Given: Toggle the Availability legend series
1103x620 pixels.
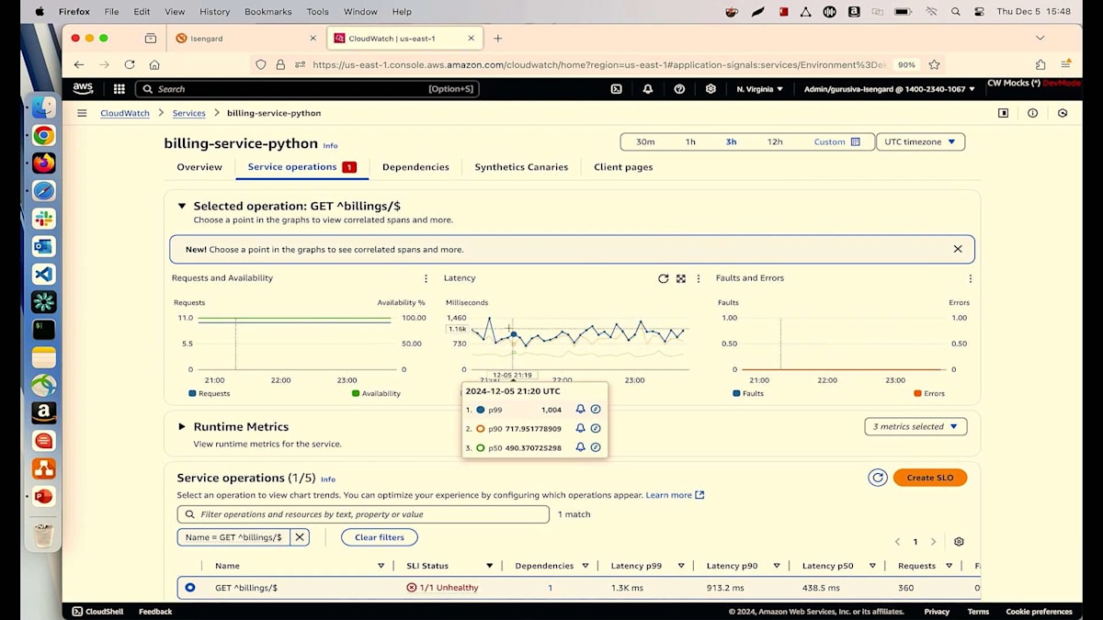Looking at the screenshot, I should pos(376,393).
